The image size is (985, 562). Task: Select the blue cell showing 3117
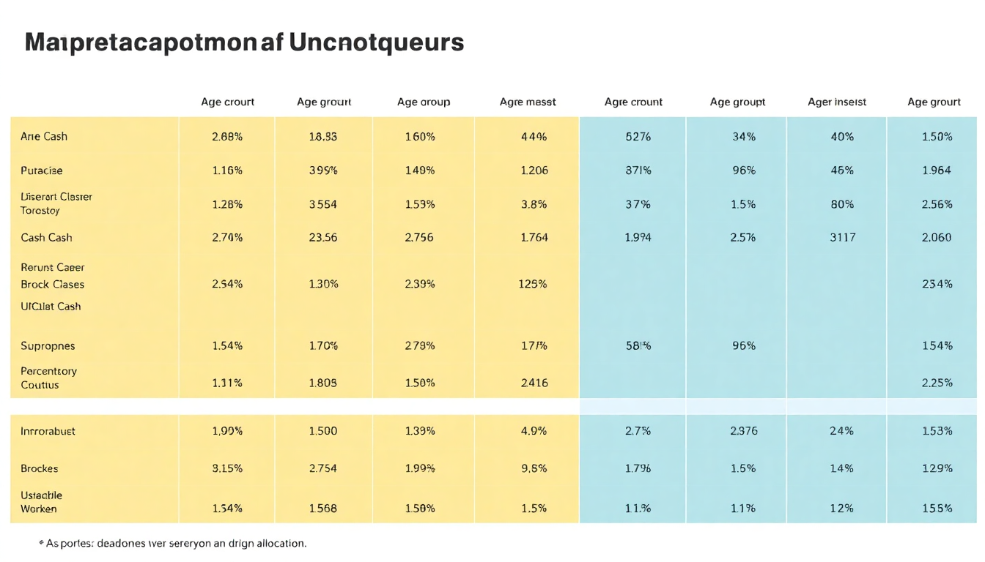pyautogui.click(x=842, y=237)
